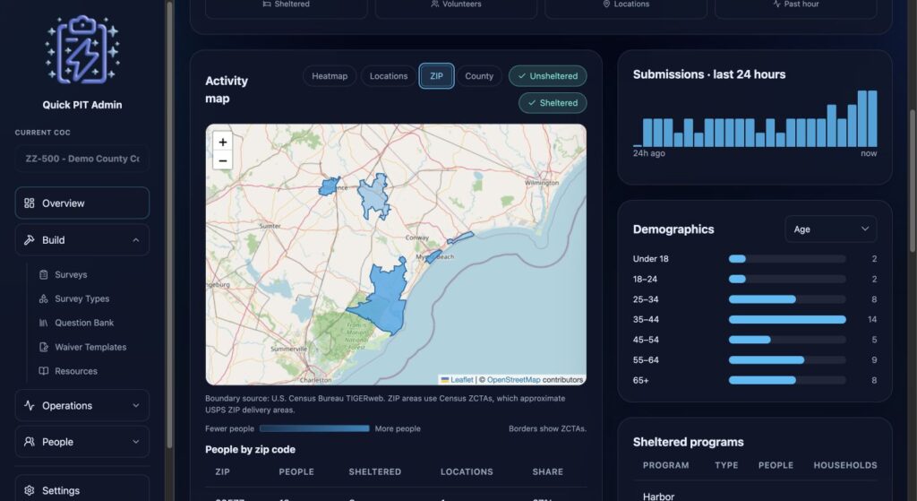
Task: Switch map to Heatmap view
Action: click(x=330, y=76)
